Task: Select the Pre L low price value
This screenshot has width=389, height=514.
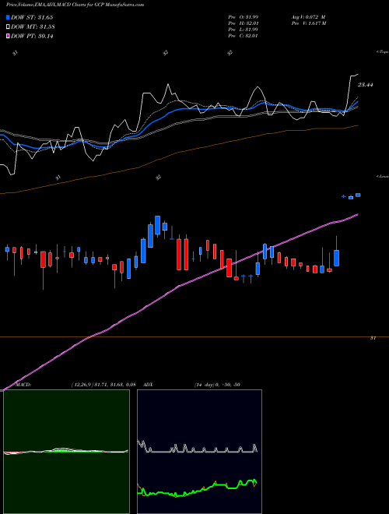Action: point(243,30)
